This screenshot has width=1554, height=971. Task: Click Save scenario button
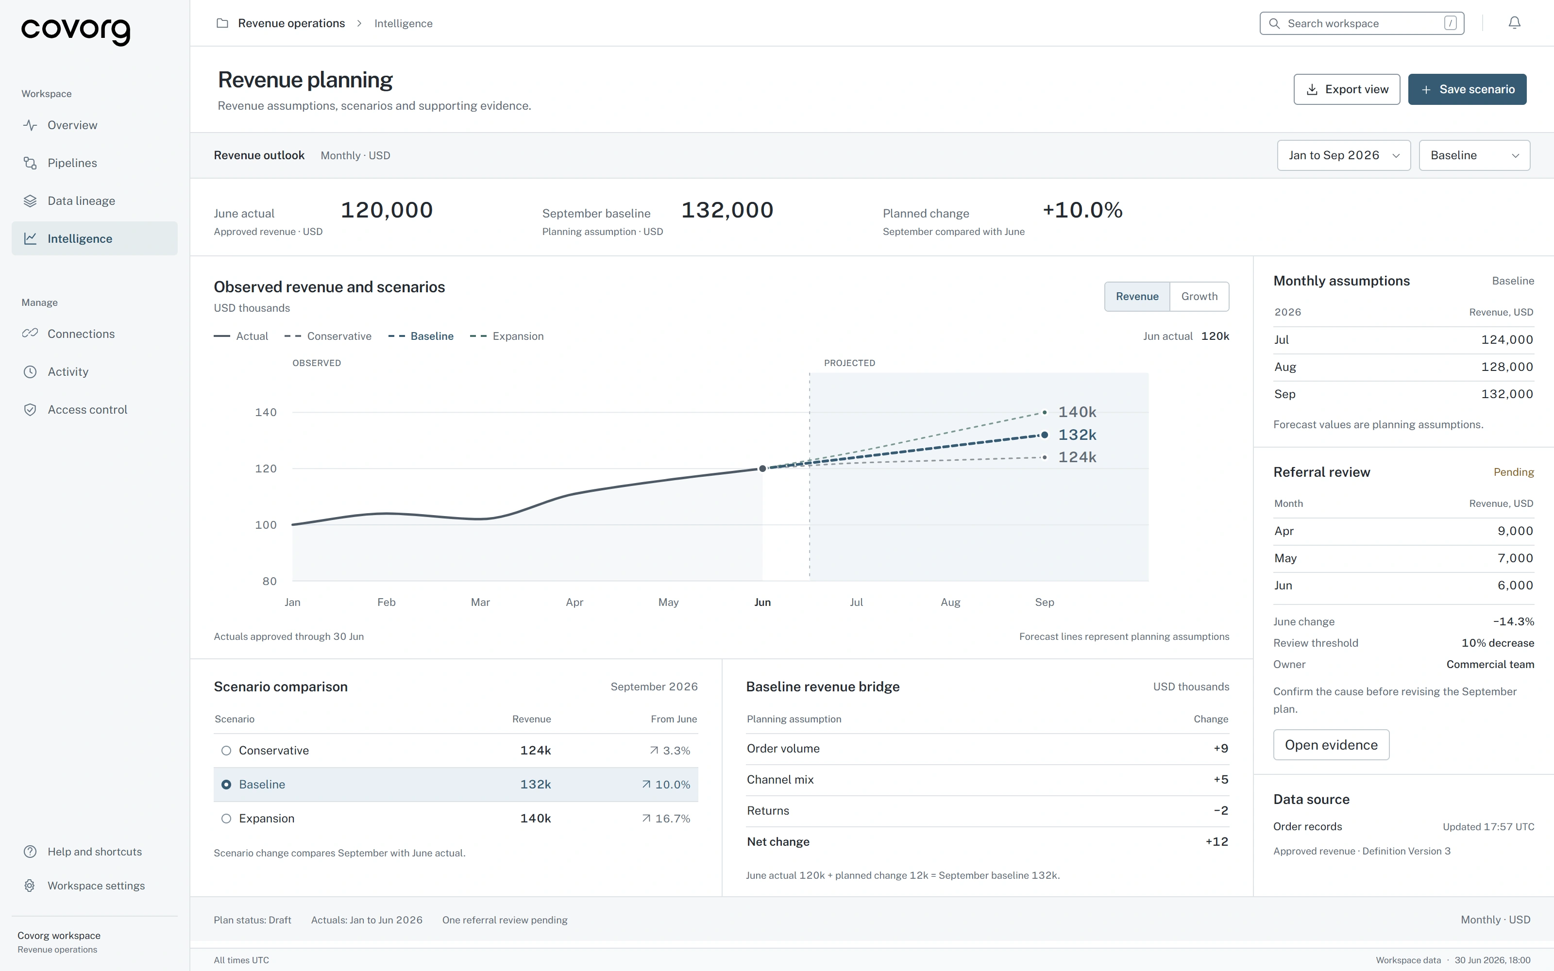click(x=1467, y=89)
